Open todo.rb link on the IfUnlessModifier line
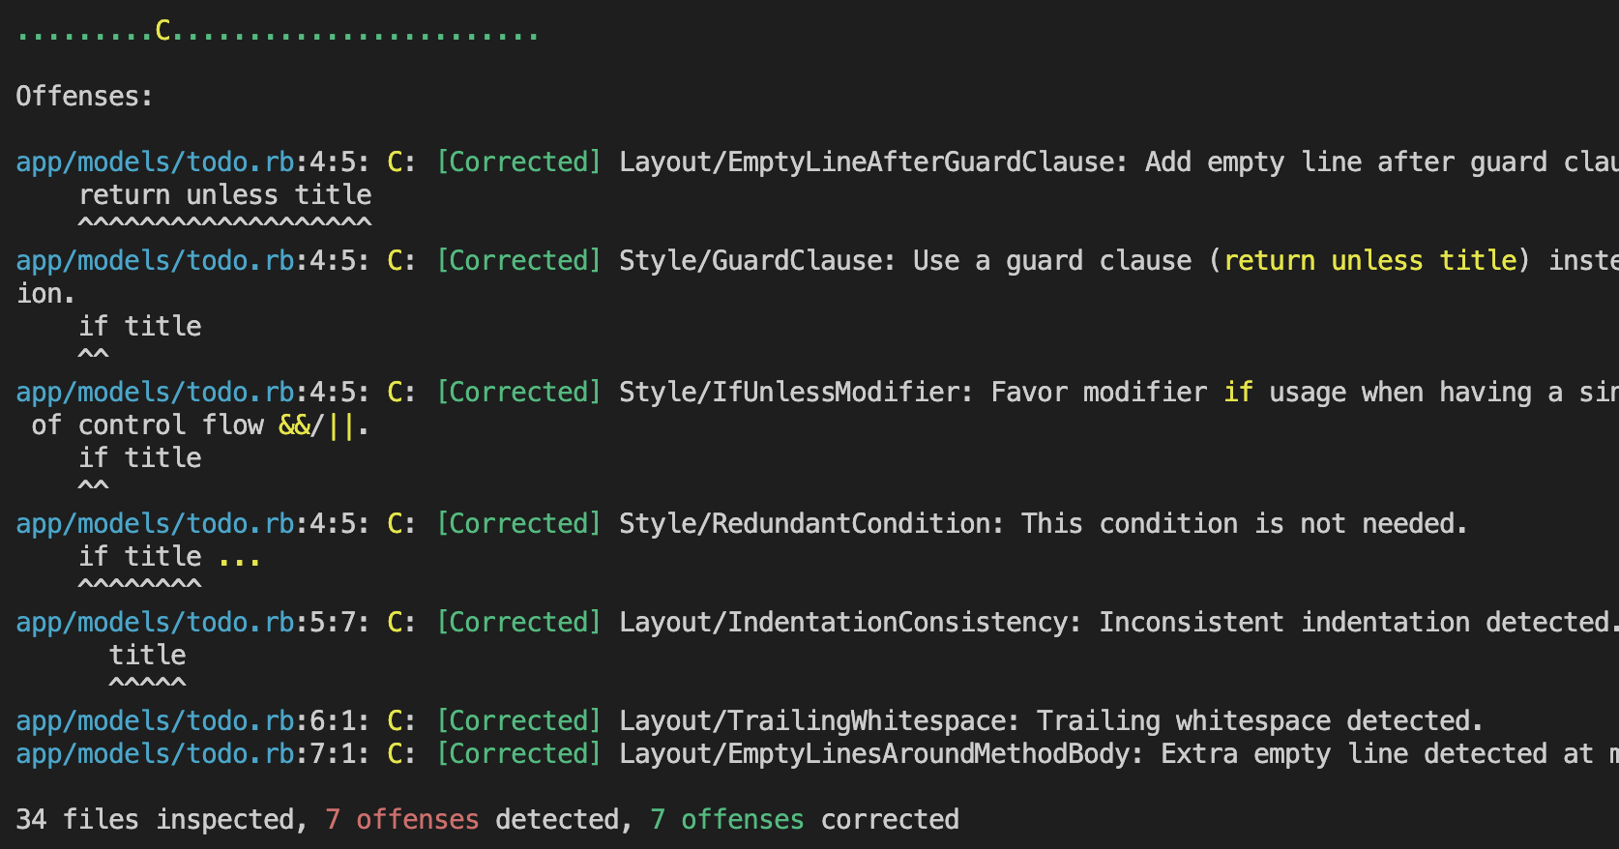 coord(155,393)
